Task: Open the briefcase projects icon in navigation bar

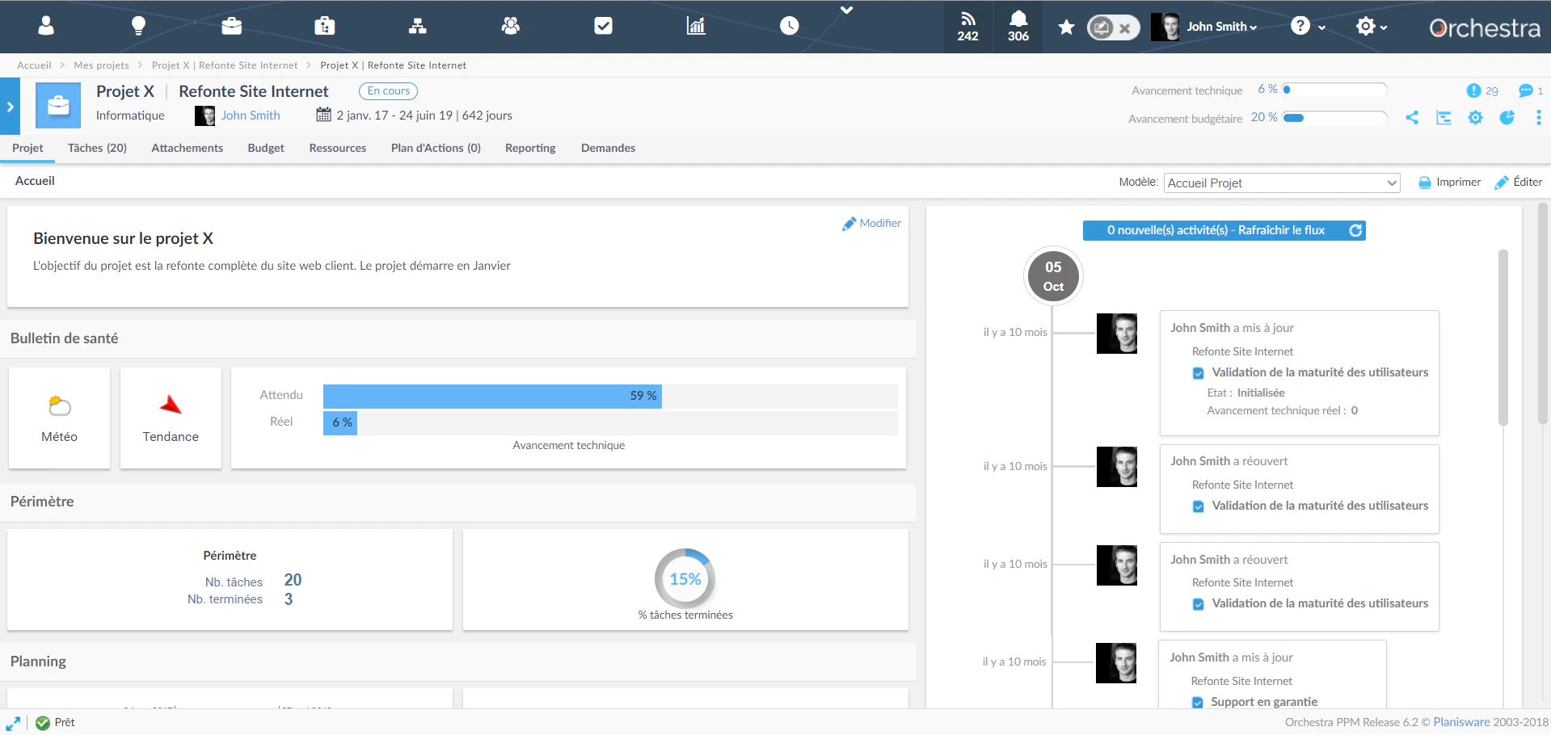Action: (x=231, y=26)
